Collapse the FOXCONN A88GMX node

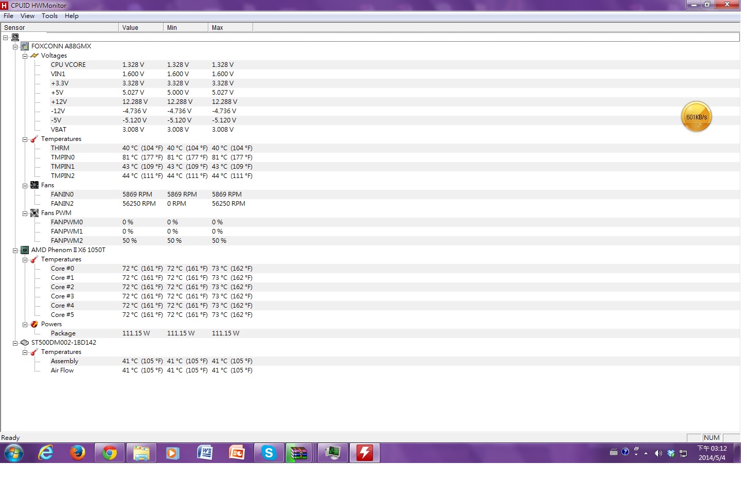[x=15, y=47]
